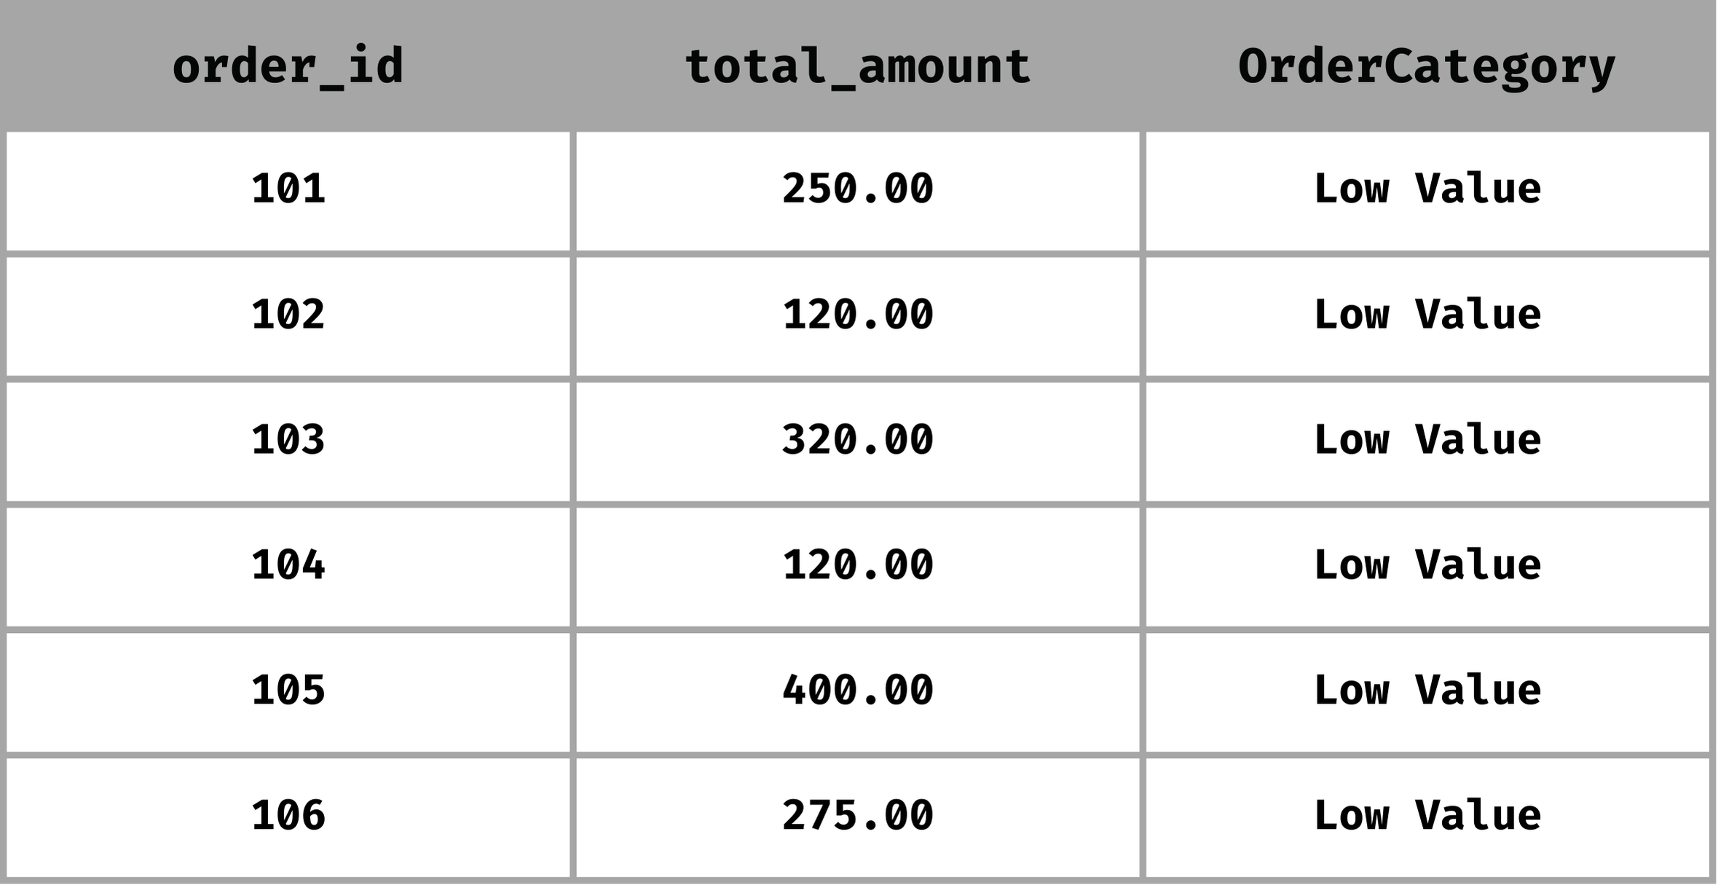Select the cell with order 103
The image size is (1718, 885).
tap(288, 440)
